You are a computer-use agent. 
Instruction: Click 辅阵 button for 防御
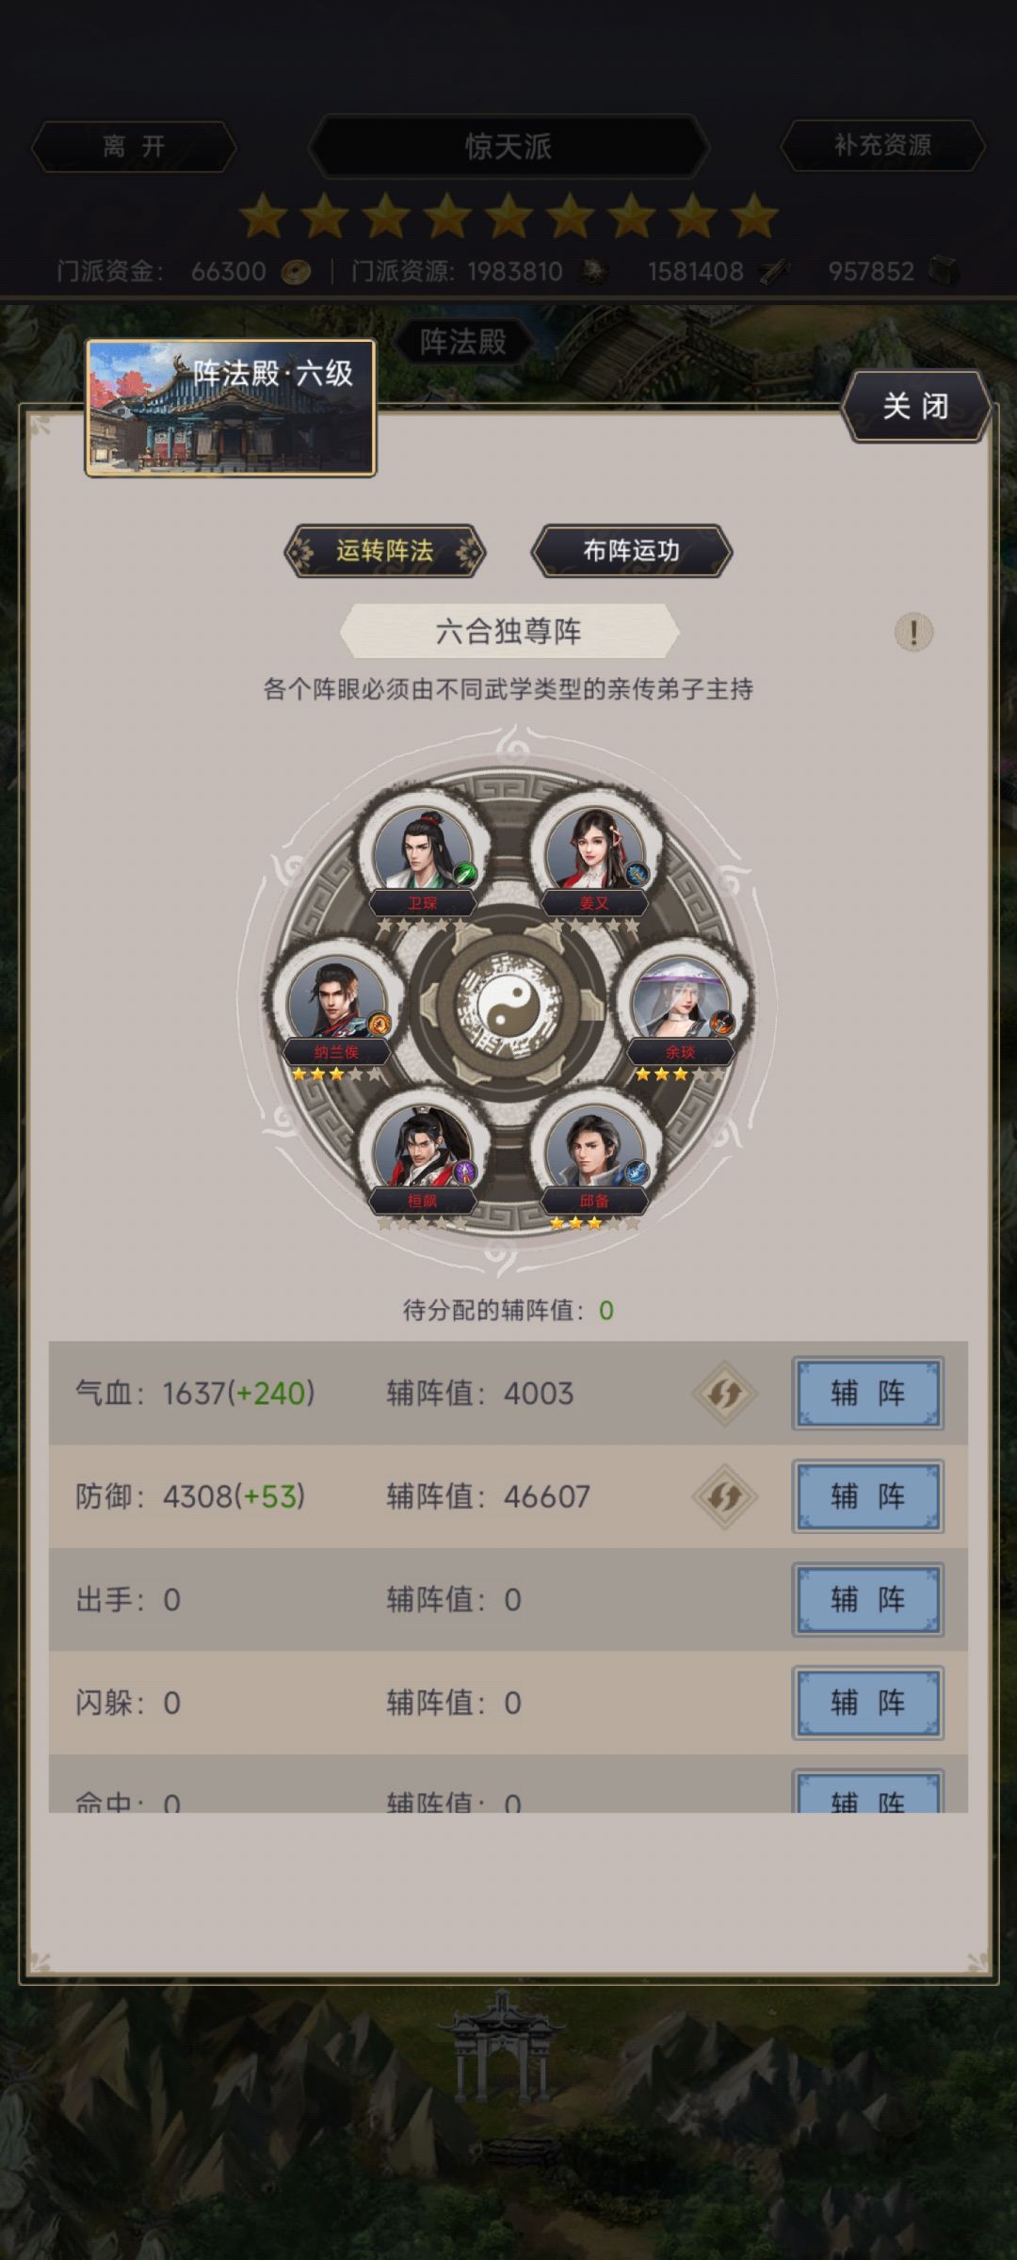[x=867, y=1496]
